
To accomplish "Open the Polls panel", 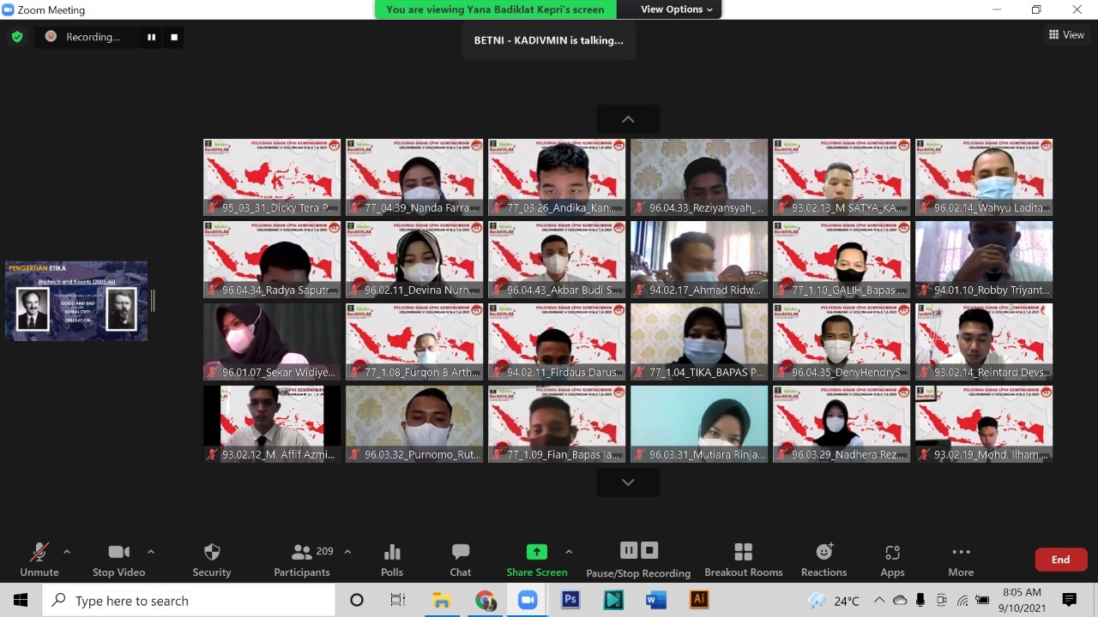I will pos(392,560).
